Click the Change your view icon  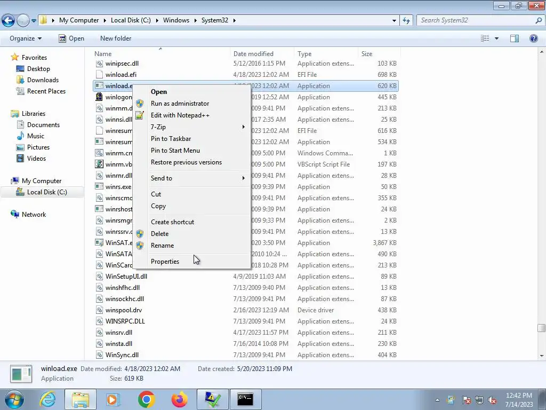pos(485,38)
